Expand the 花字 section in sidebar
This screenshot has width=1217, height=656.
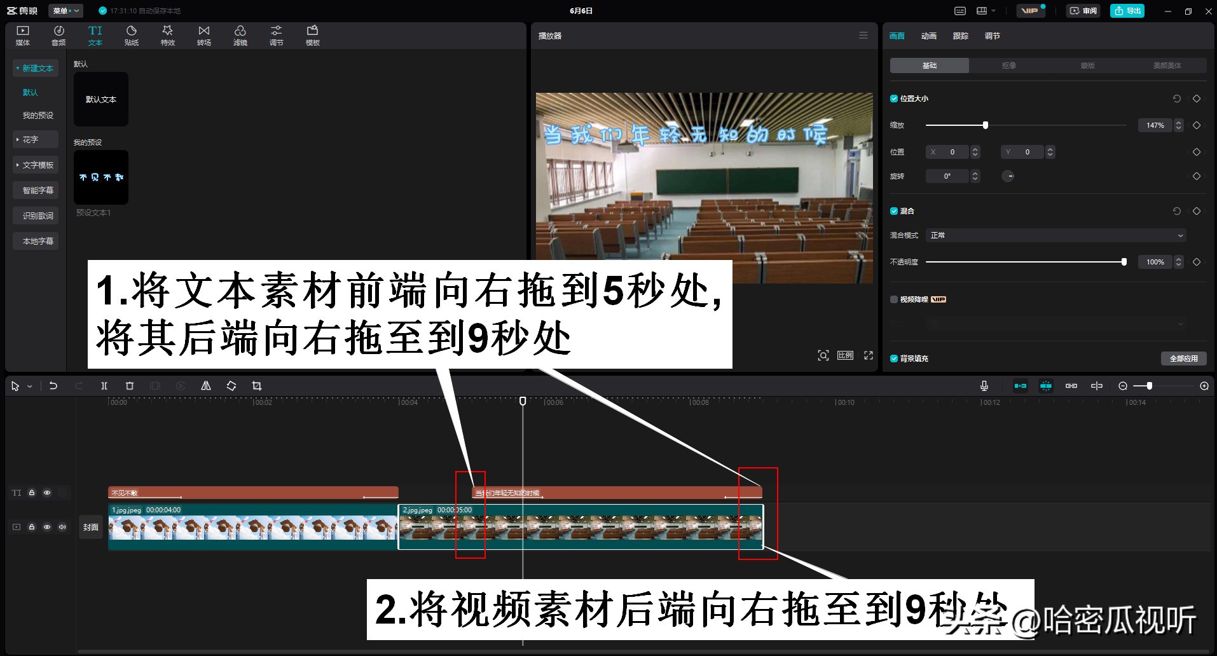(x=35, y=139)
